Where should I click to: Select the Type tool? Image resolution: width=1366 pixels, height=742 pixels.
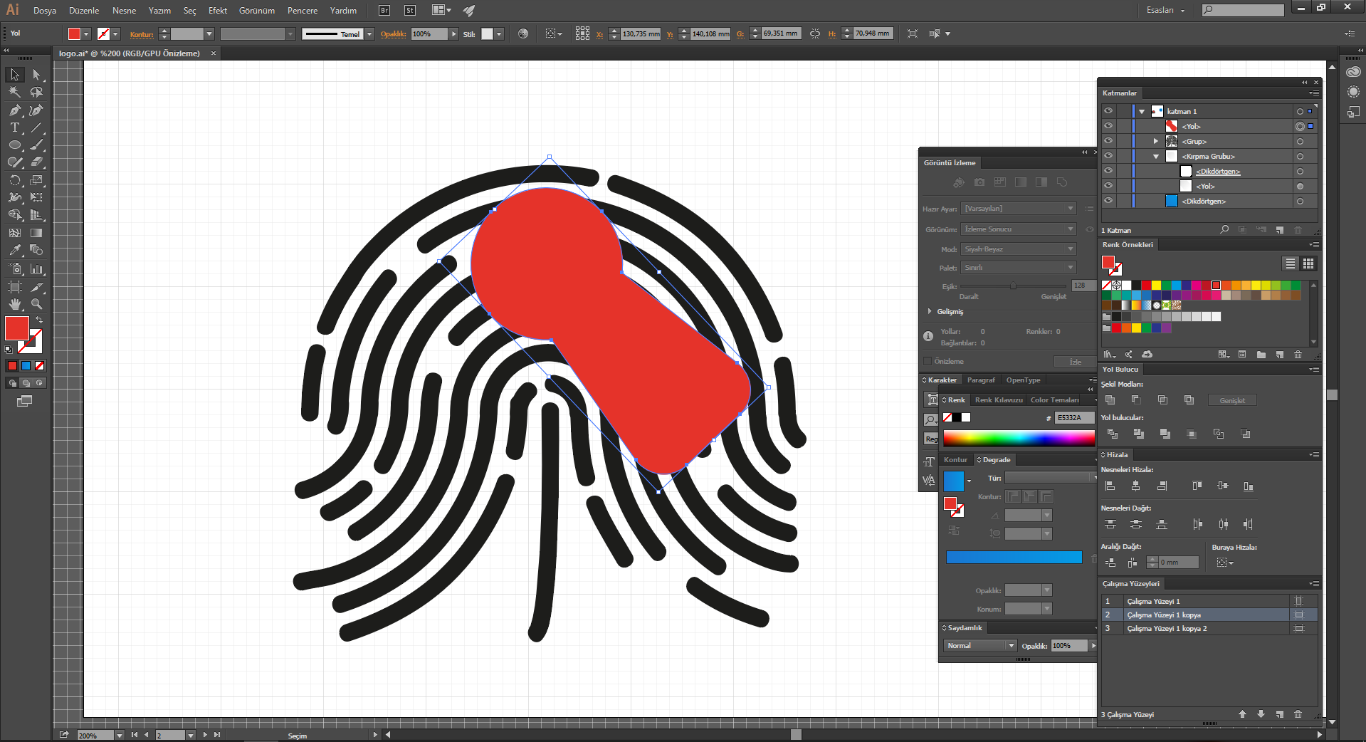15,127
